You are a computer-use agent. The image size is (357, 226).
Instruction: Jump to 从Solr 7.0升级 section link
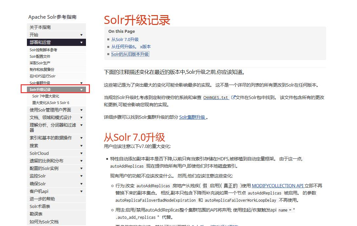[125, 39]
